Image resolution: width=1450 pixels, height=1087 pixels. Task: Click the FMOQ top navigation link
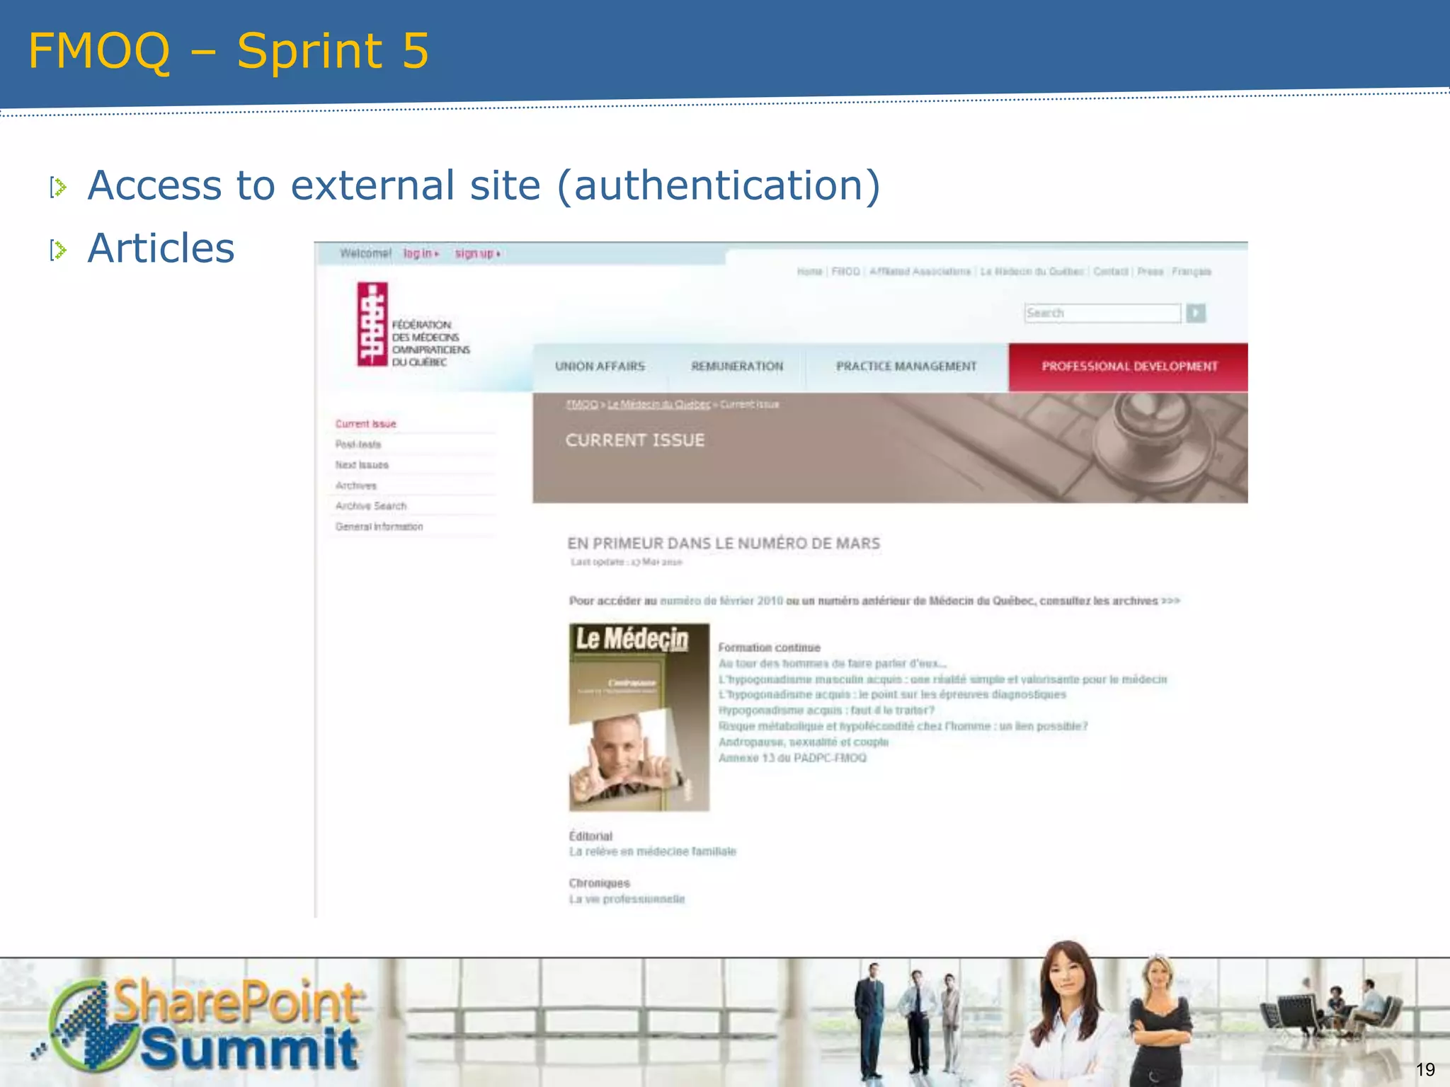[845, 272]
